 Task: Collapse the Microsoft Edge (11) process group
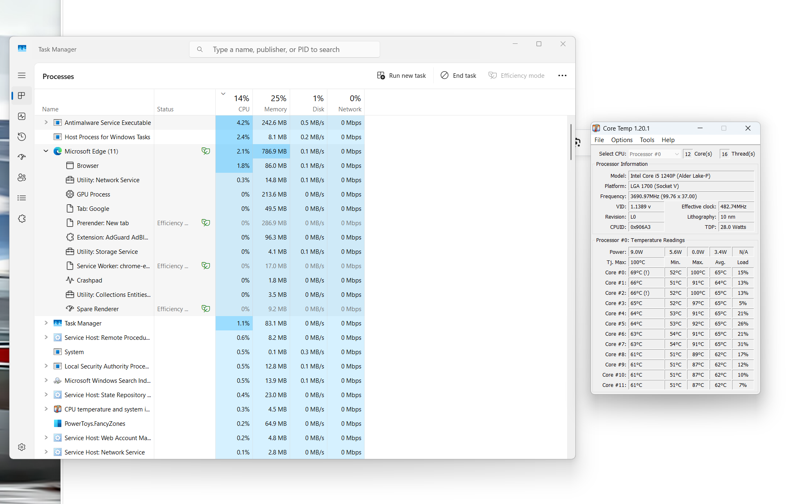point(46,151)
